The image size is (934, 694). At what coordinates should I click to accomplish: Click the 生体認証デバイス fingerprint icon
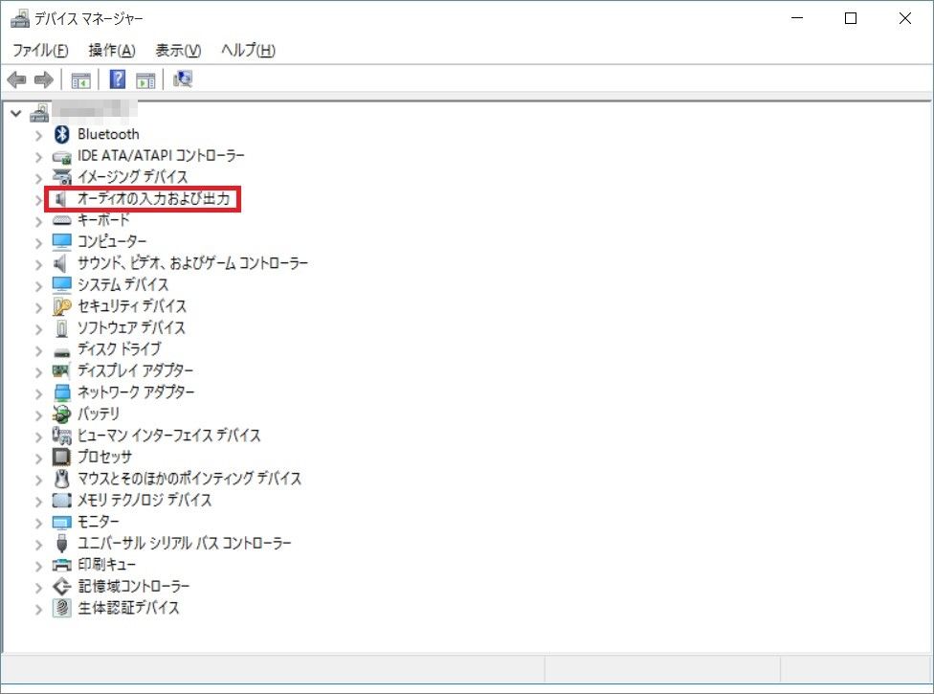coord(62,608)
